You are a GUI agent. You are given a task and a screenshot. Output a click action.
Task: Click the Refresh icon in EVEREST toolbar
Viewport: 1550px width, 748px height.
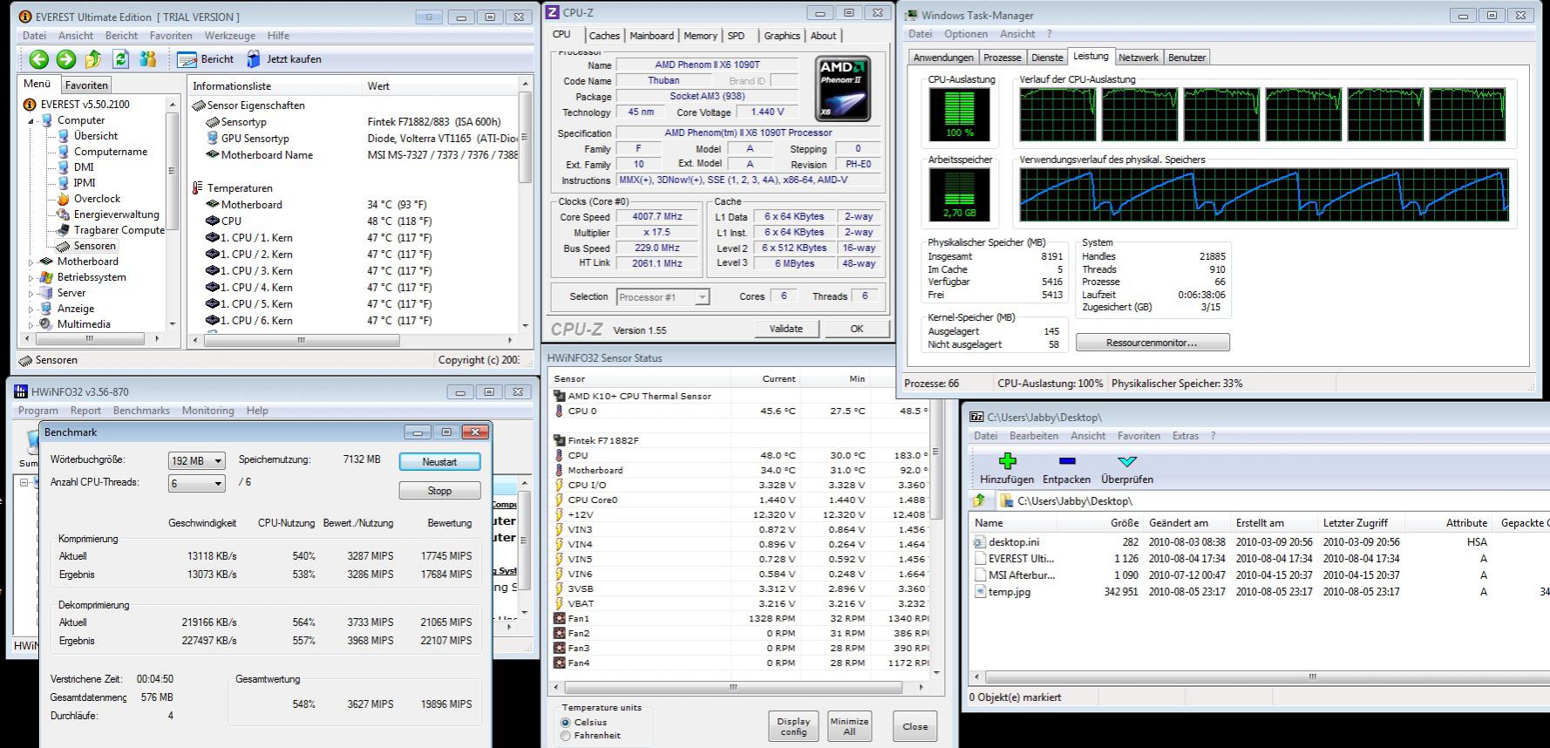tap(120, 59)
